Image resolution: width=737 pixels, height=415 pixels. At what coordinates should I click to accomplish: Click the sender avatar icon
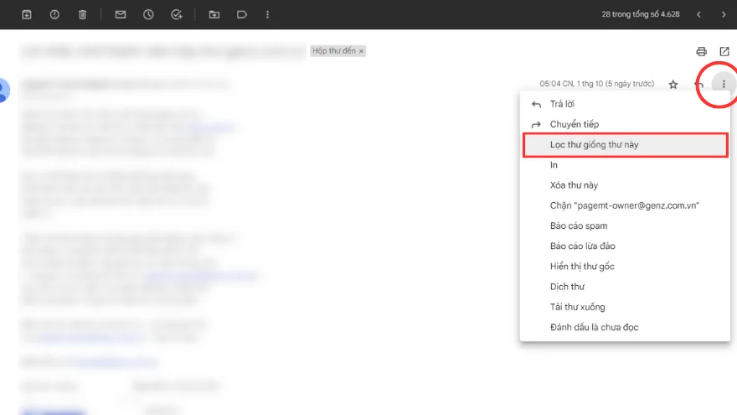[x=3, y=90]
